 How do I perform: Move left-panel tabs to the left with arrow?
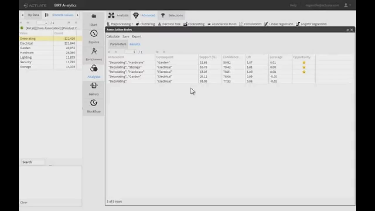click(23, 15)
